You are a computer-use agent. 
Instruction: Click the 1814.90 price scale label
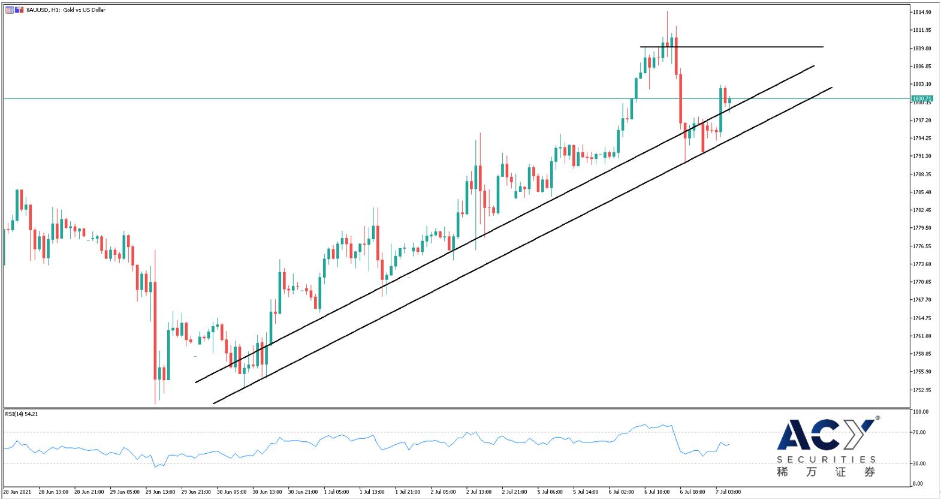[x=921, y=12]
